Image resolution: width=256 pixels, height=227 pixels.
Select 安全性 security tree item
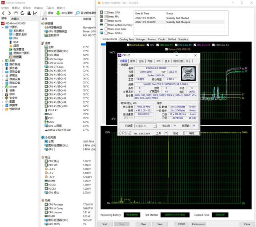(11, 98)
